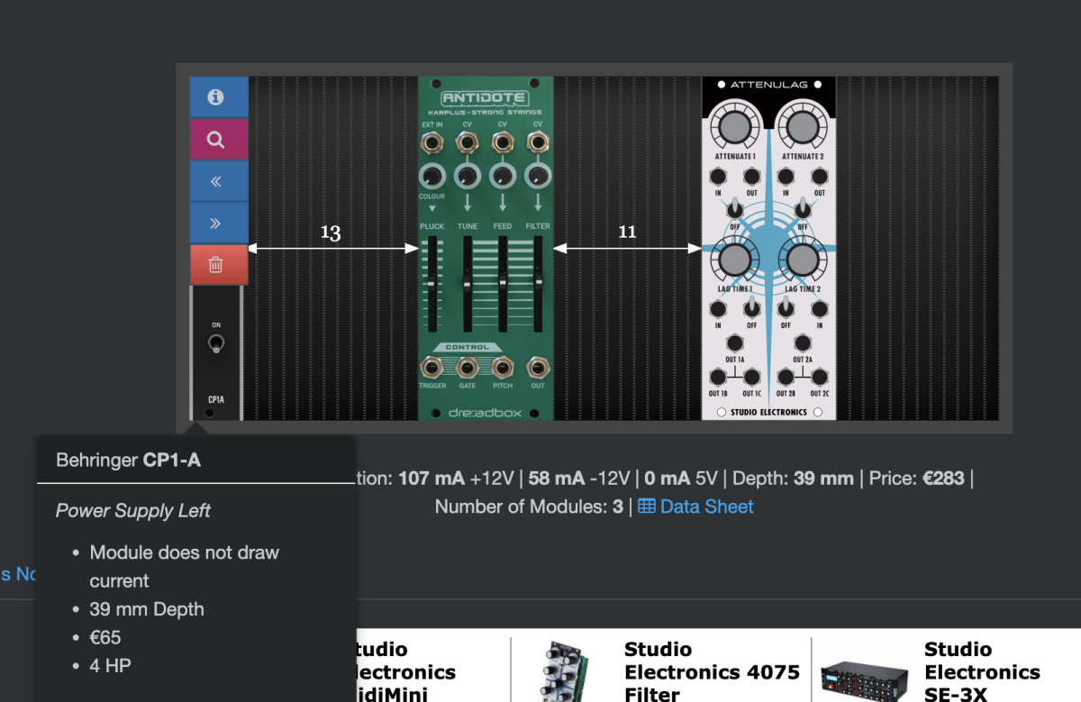Open the Data Sheet link

tap(695, 506)
